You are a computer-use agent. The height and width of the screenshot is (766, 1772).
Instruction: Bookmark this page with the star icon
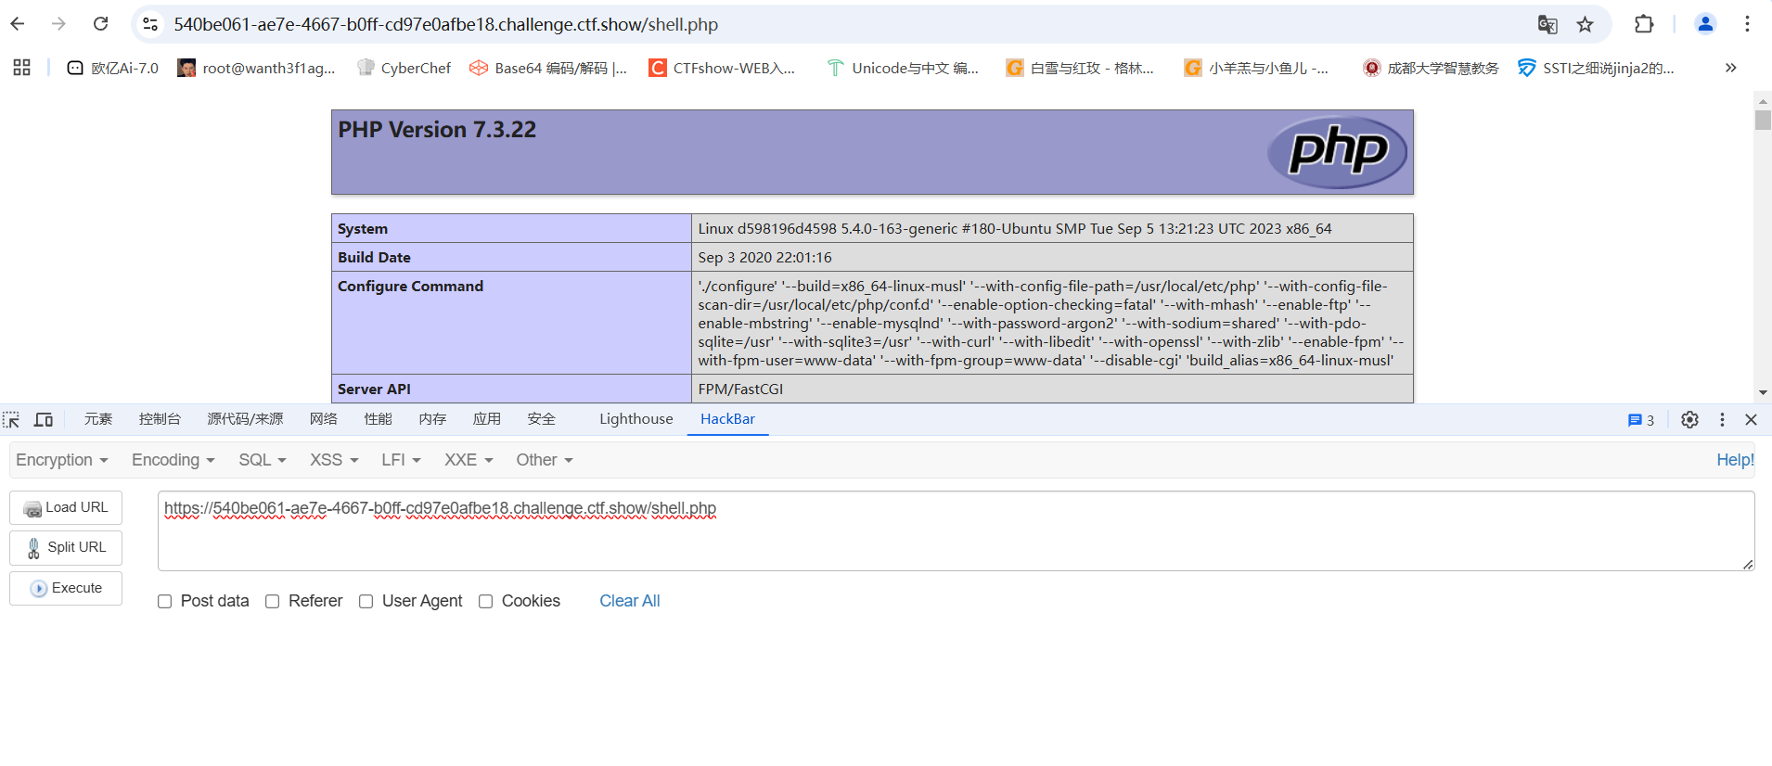1585,24
